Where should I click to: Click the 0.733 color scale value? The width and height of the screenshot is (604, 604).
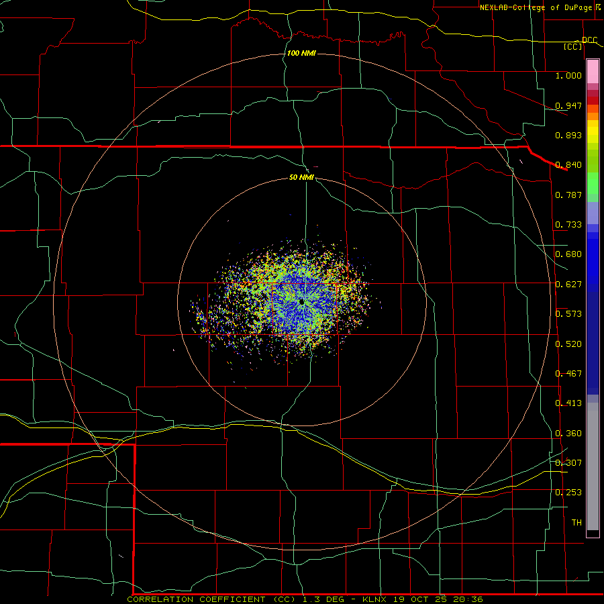click(568, 225)
